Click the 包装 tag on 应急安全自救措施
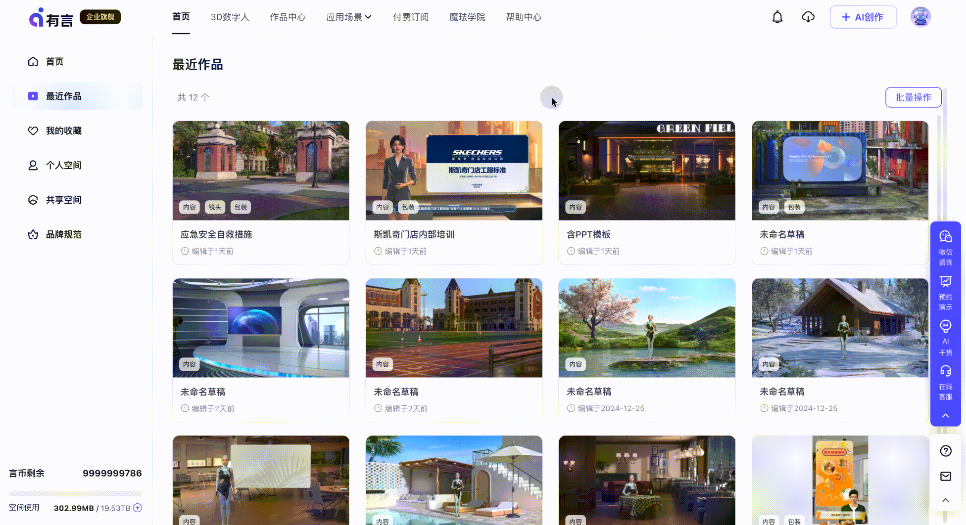Viewport: 966px width, 525px height. pyautogui.click(x=241, y=207)
